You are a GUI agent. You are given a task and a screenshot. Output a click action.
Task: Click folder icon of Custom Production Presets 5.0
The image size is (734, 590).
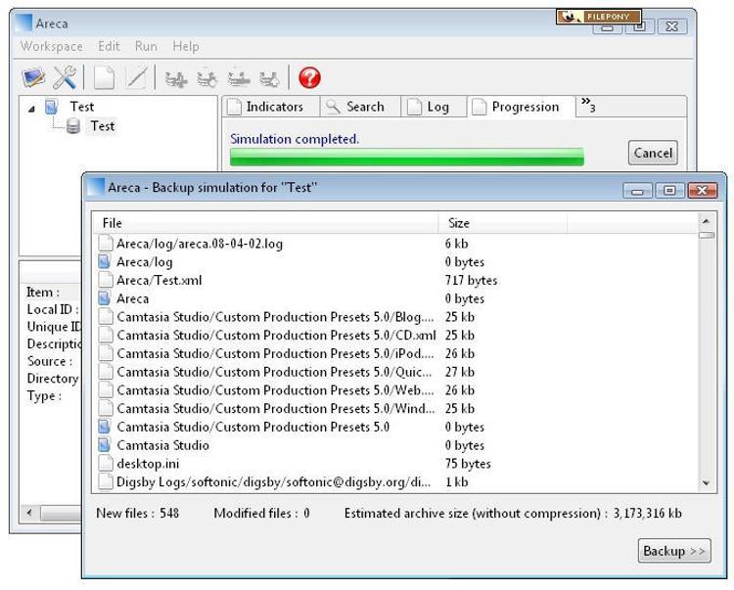105,427
